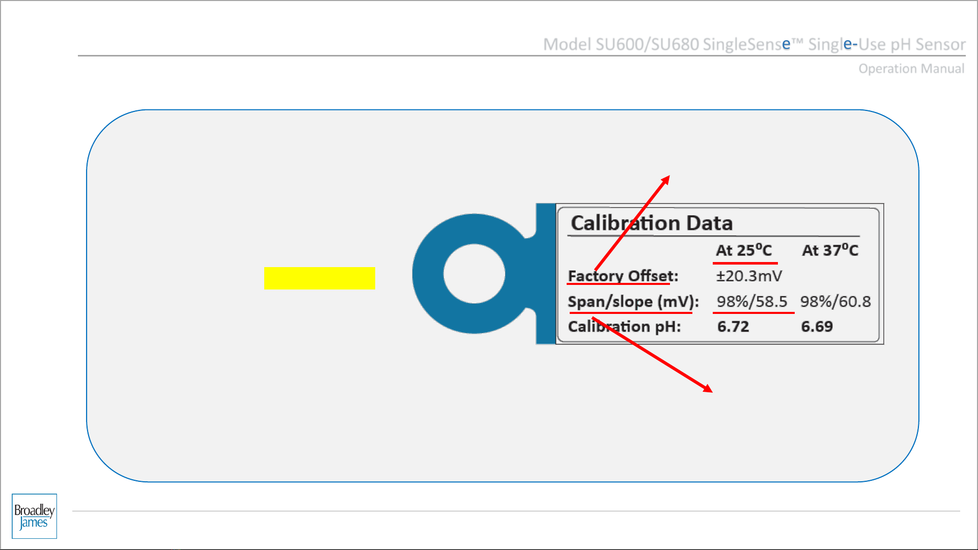
Task: Click the 6.69 calibration pH value
Action: click(817, 326)
